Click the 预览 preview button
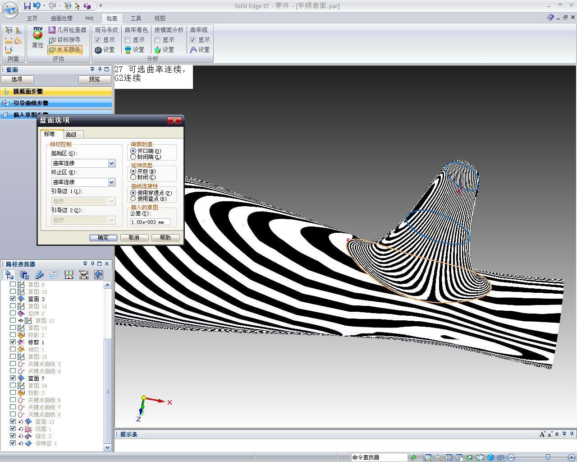The image size is (577, 462). pyautogui.click(x=94, y=79)
